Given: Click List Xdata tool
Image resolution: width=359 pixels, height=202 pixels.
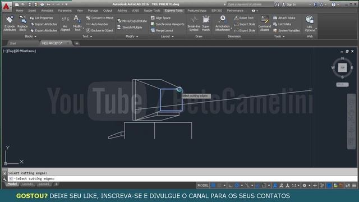Looking at the screenshot, I should tap(282, 24).
